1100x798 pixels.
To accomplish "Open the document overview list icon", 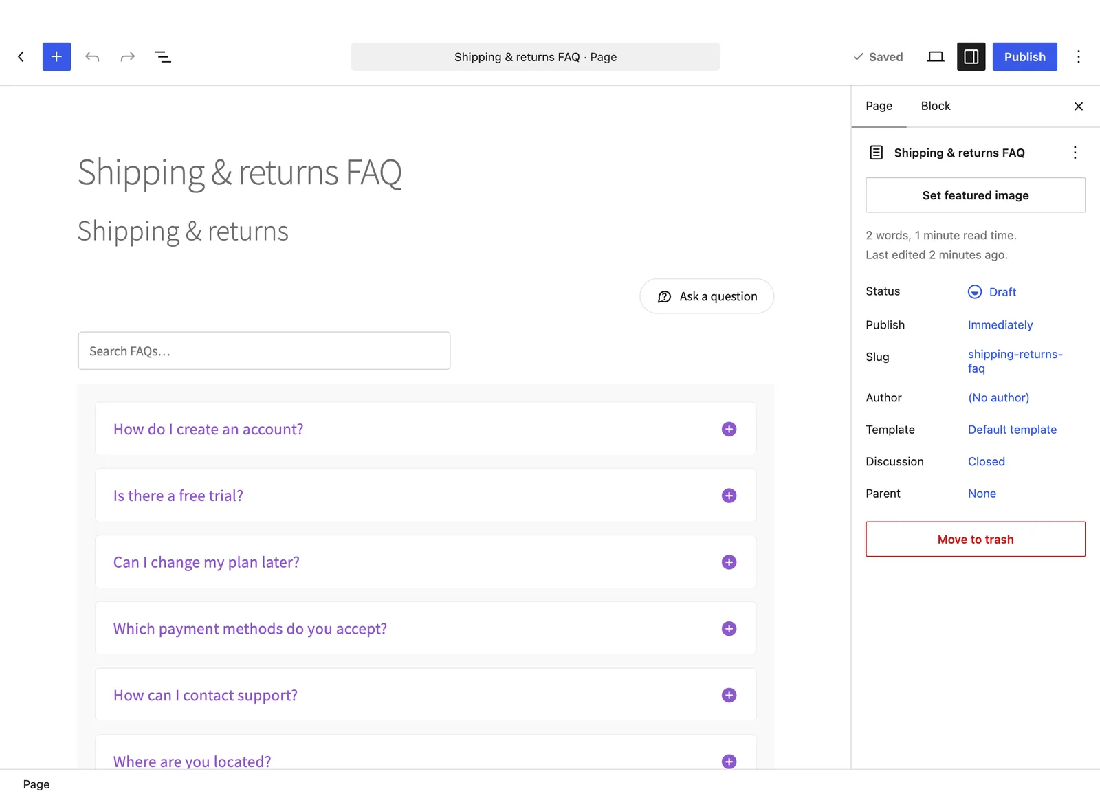I will (163, 56).
